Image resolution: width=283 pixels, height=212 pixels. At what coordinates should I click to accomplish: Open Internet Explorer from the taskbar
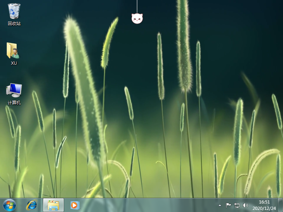(x=32, y=205)
